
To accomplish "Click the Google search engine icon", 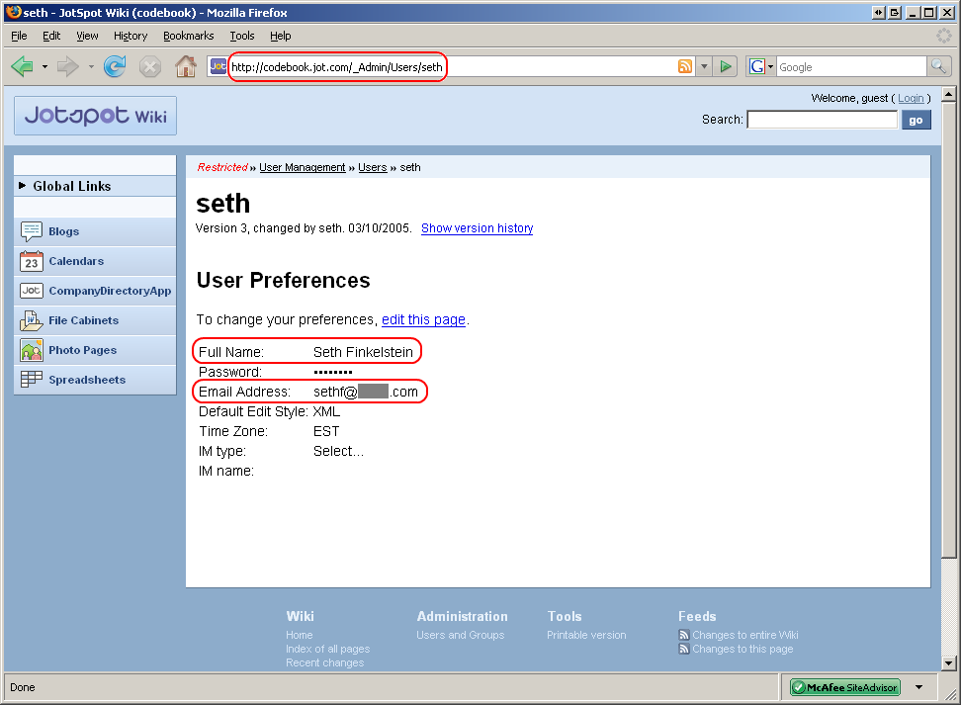I will coord(757,66).
